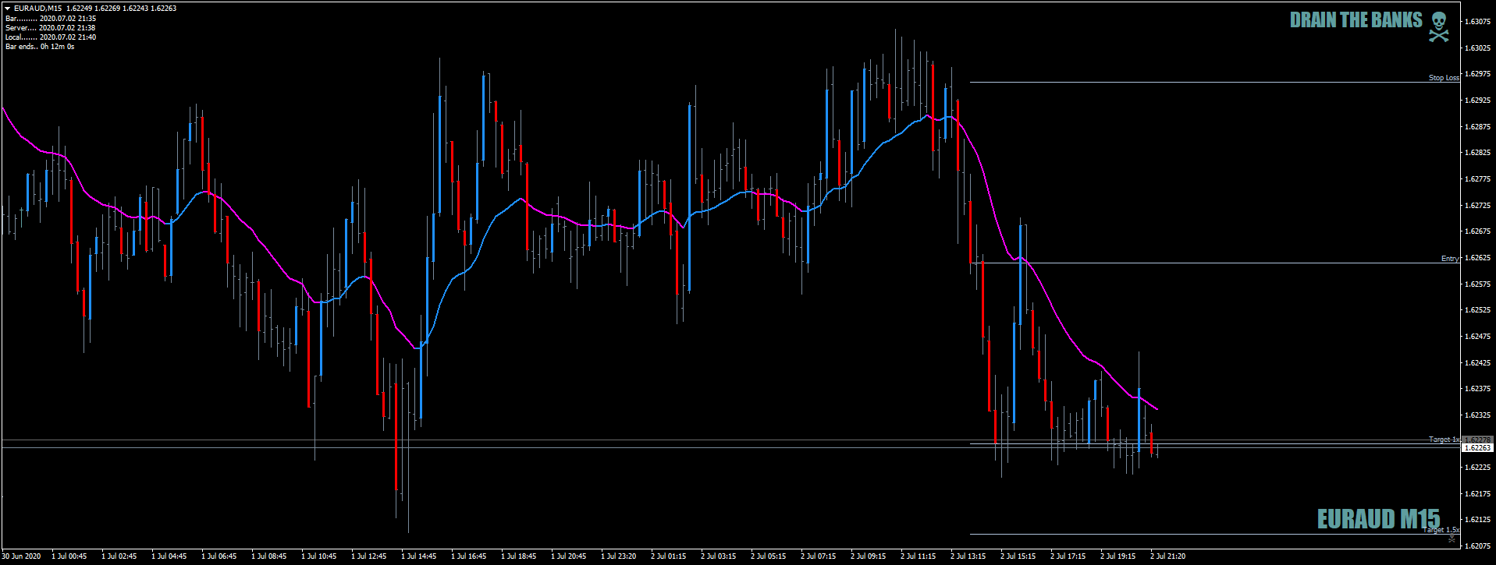1496x565 pixels.
Task: Click the 'Bar......... 2020.07.02 21:35' line
Action: 51,18
